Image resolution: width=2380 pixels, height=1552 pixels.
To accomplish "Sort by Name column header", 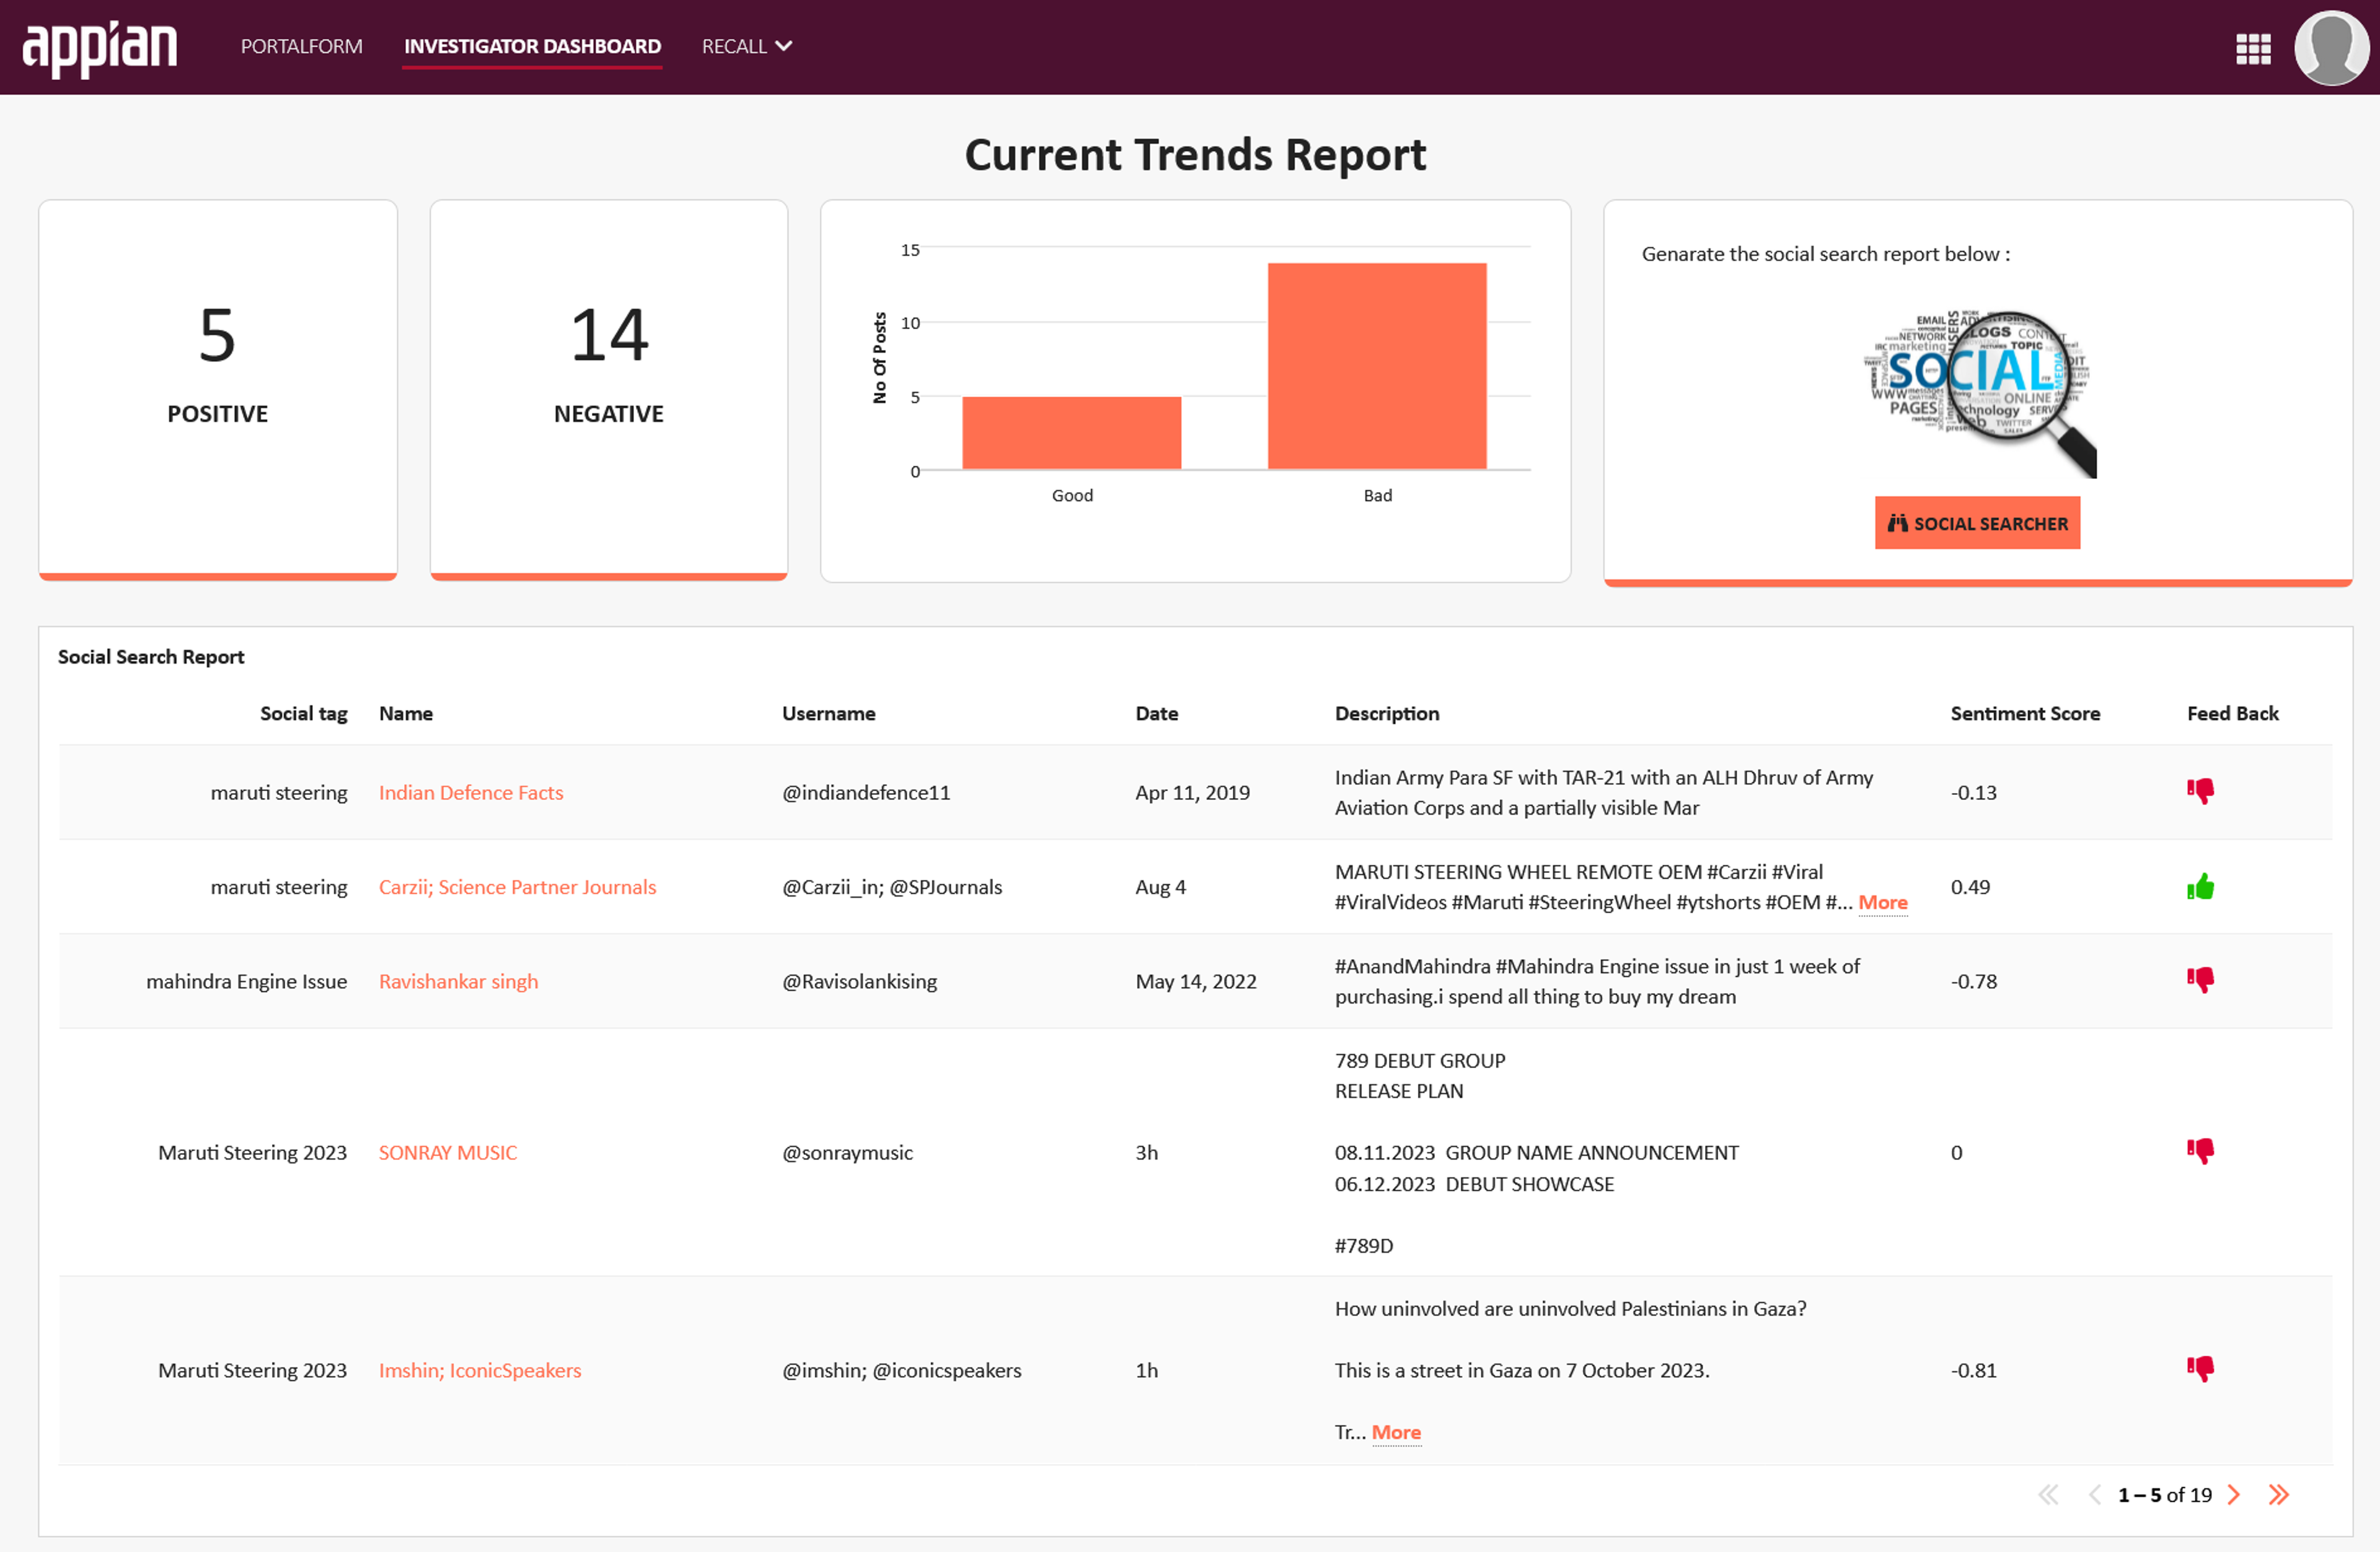I will tap(406, 714).
